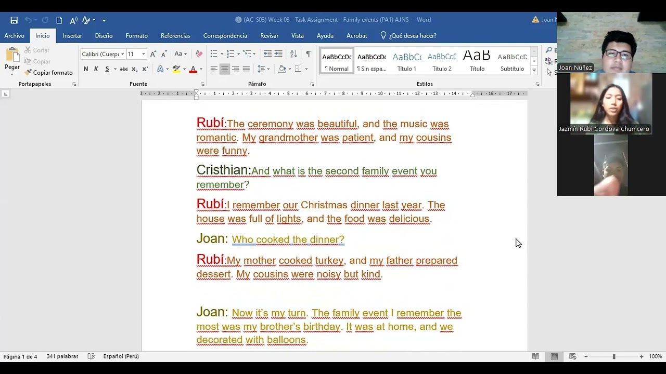Screen dimensions: 666x374
Task: Increase the paragraph indent
Action: [278, 54]
